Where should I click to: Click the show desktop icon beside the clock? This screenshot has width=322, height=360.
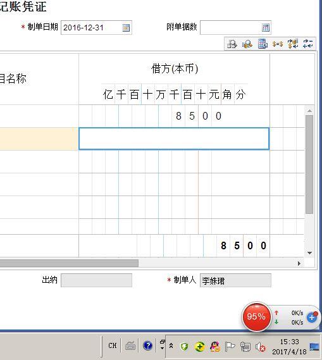tap(314, 347)
